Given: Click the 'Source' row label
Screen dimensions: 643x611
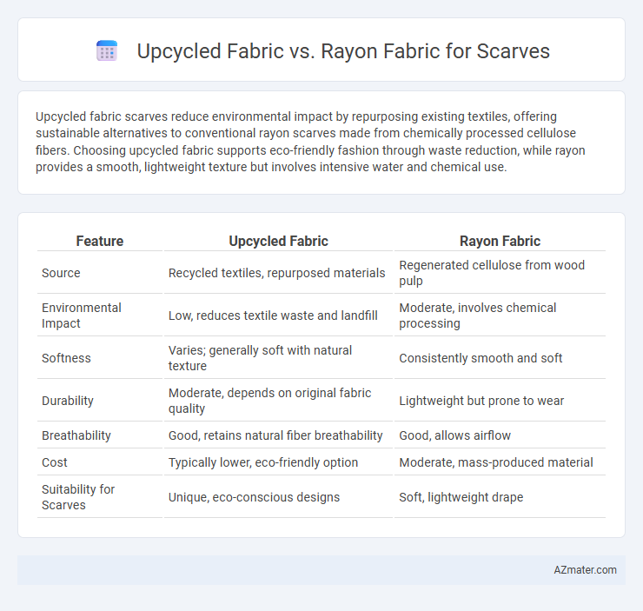Looking at the screenshot, I should coord(61,273).
